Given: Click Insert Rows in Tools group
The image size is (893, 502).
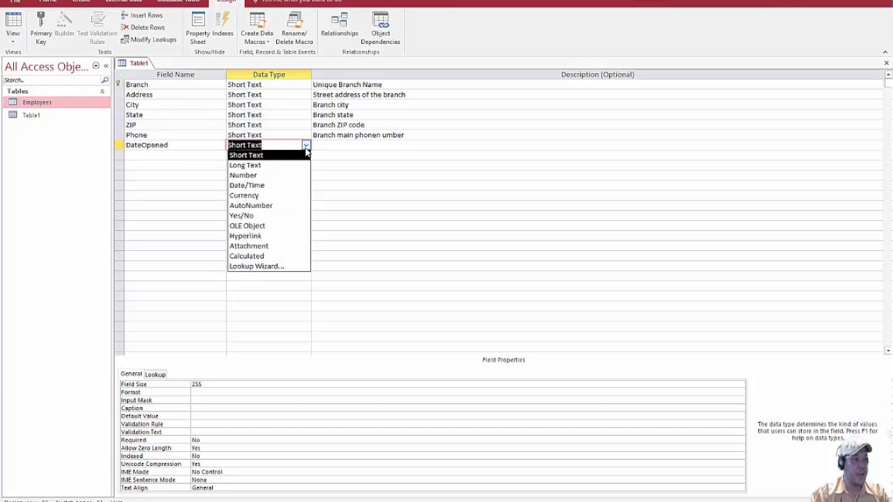Looking at the screenshot, I should 142,15.
